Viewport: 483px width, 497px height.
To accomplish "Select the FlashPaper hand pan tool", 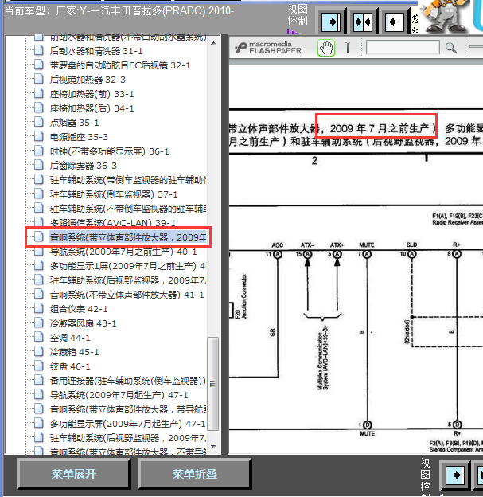I will [x=326, y=48].
